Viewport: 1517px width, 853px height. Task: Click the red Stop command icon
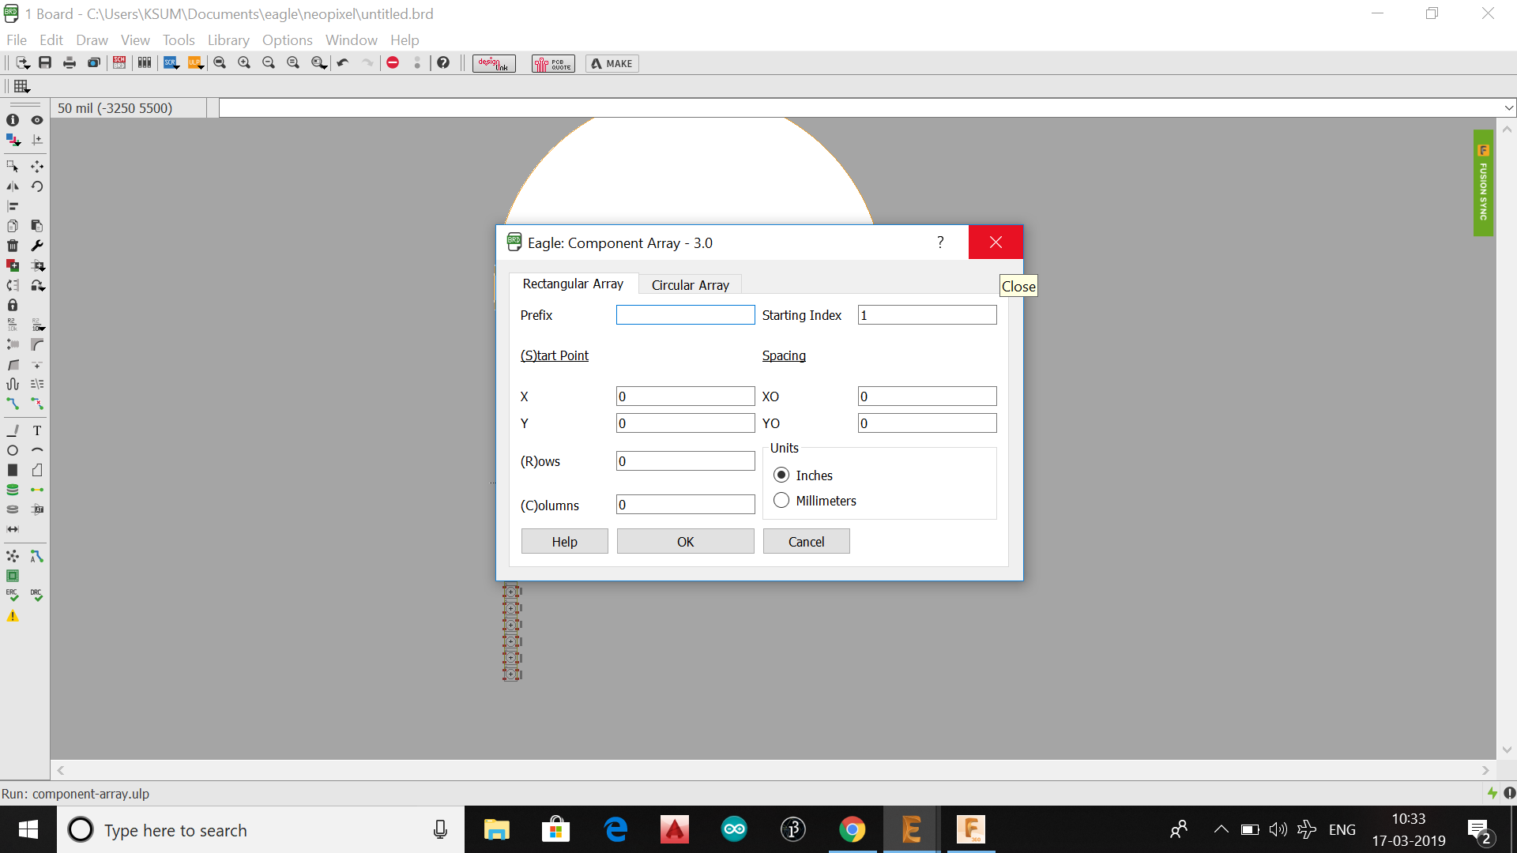coord(393,63)
